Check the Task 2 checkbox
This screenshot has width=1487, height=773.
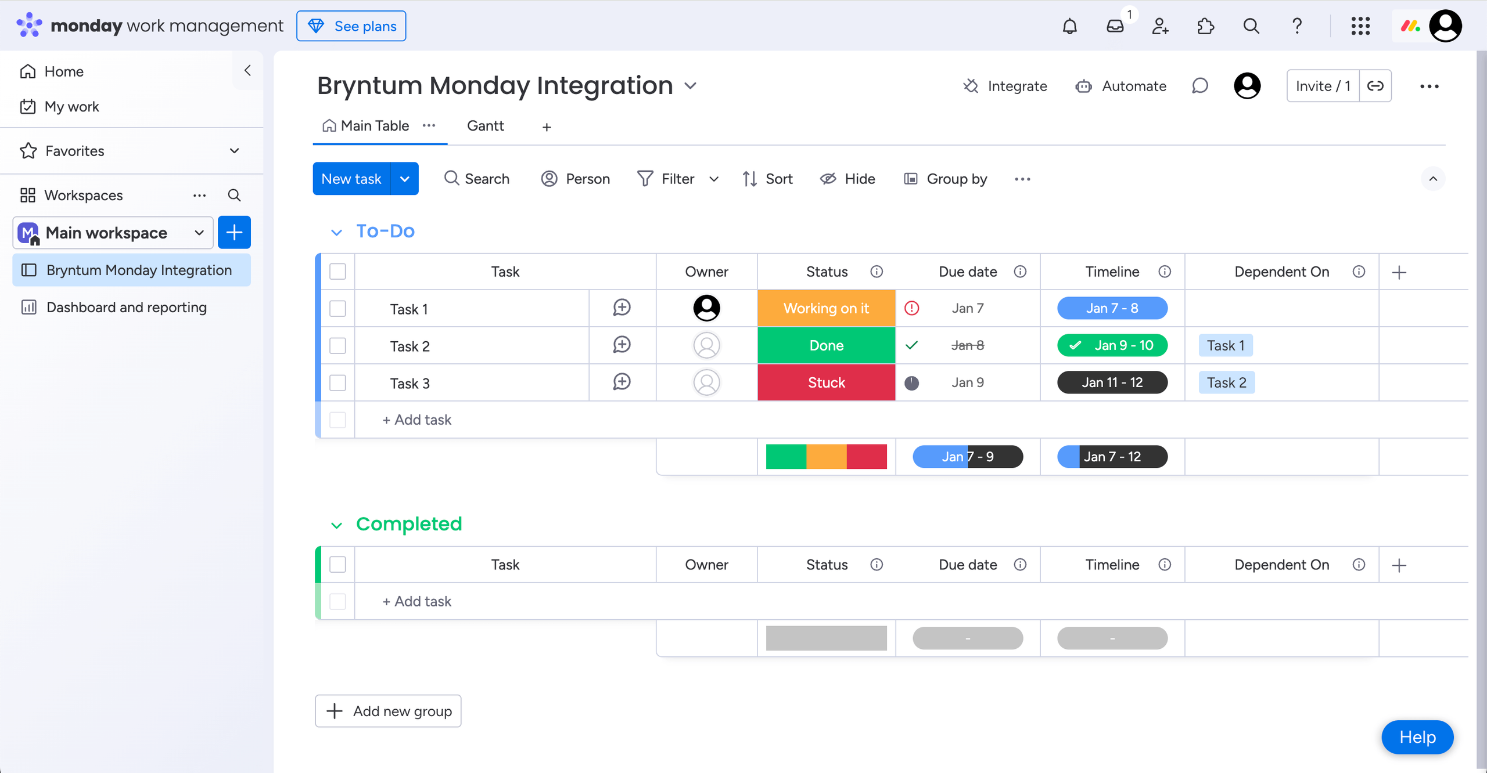(x=337, y=345)
